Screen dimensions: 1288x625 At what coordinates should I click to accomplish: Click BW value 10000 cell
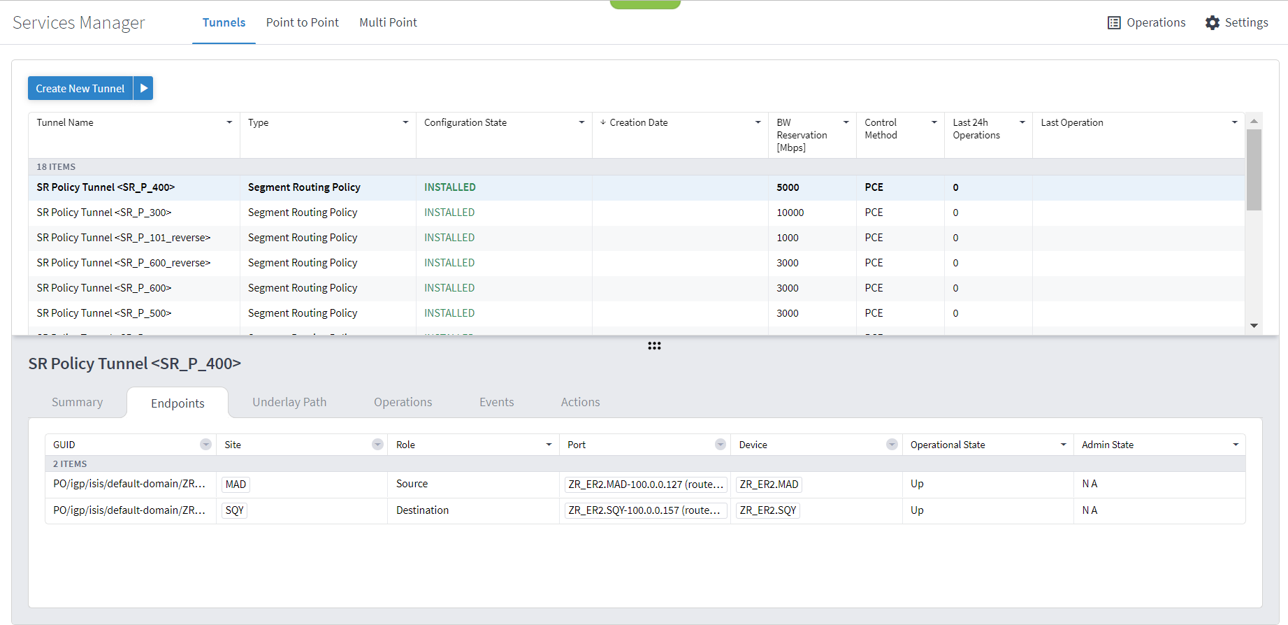click(x=812, y=213)
